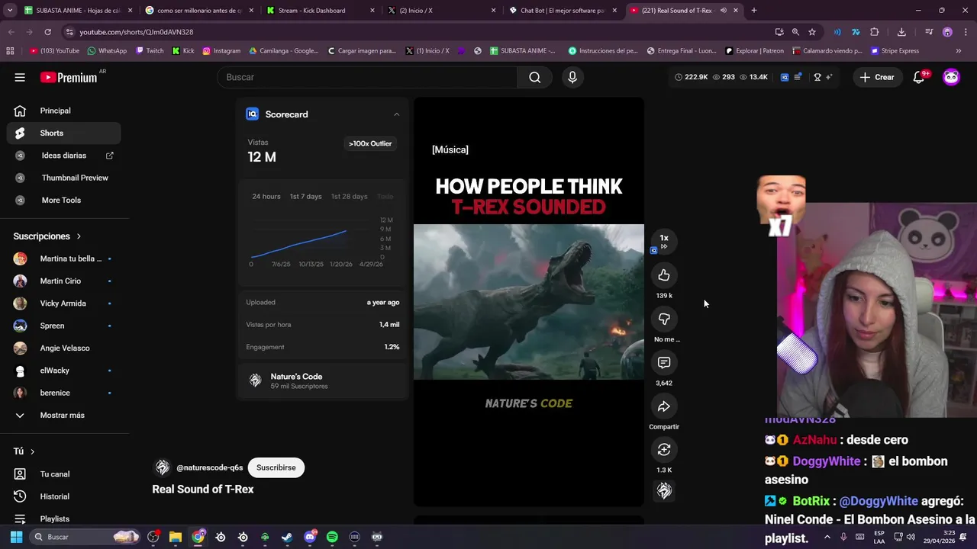Change playback speed with 1x button
Screen dimensions: 977x549
(664, 241)
